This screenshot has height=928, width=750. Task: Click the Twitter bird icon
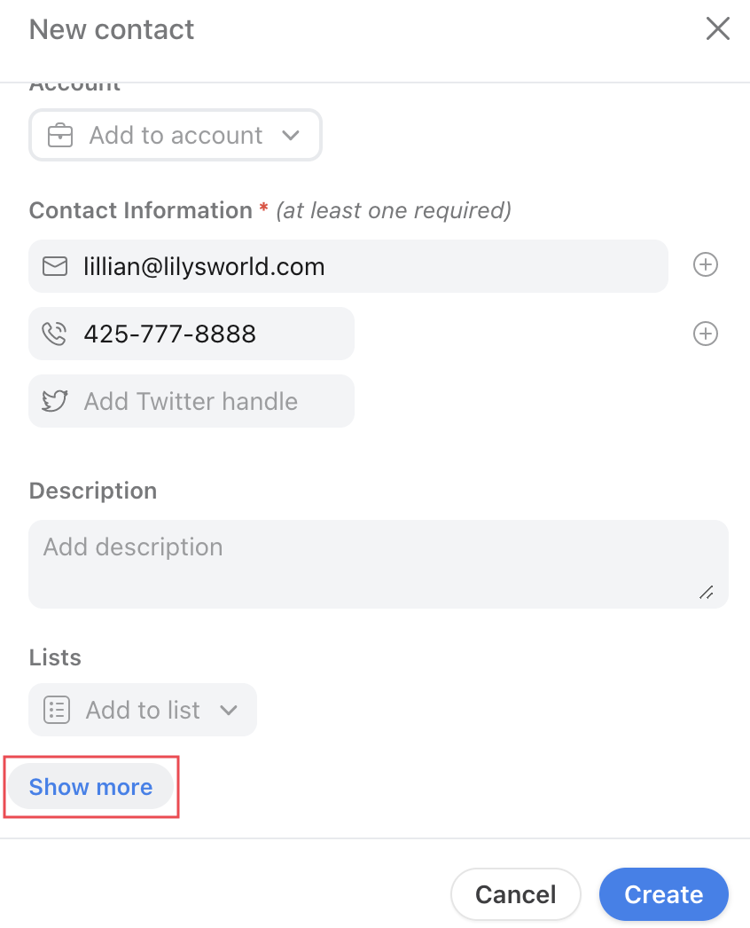54,401
